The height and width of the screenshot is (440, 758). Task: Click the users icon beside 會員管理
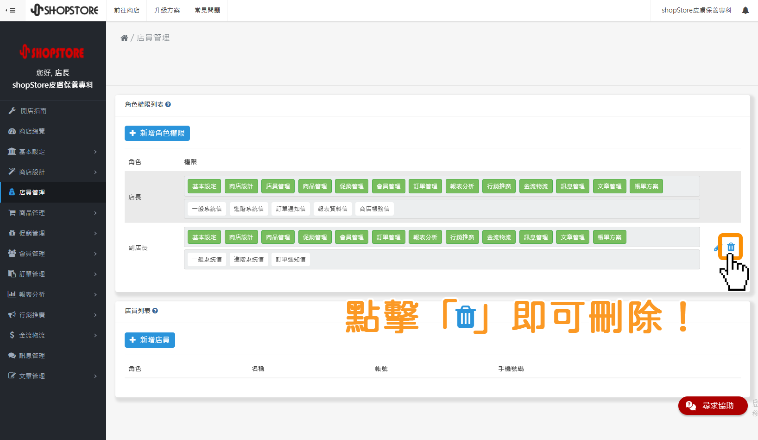point(12,254)
